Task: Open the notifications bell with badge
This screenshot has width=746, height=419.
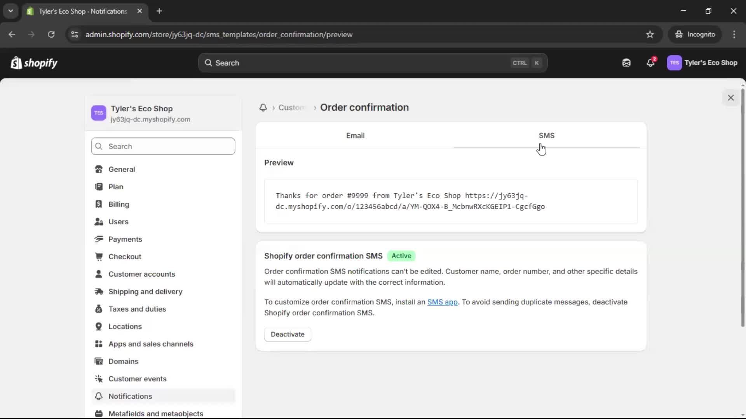Action: pos(651,62)
